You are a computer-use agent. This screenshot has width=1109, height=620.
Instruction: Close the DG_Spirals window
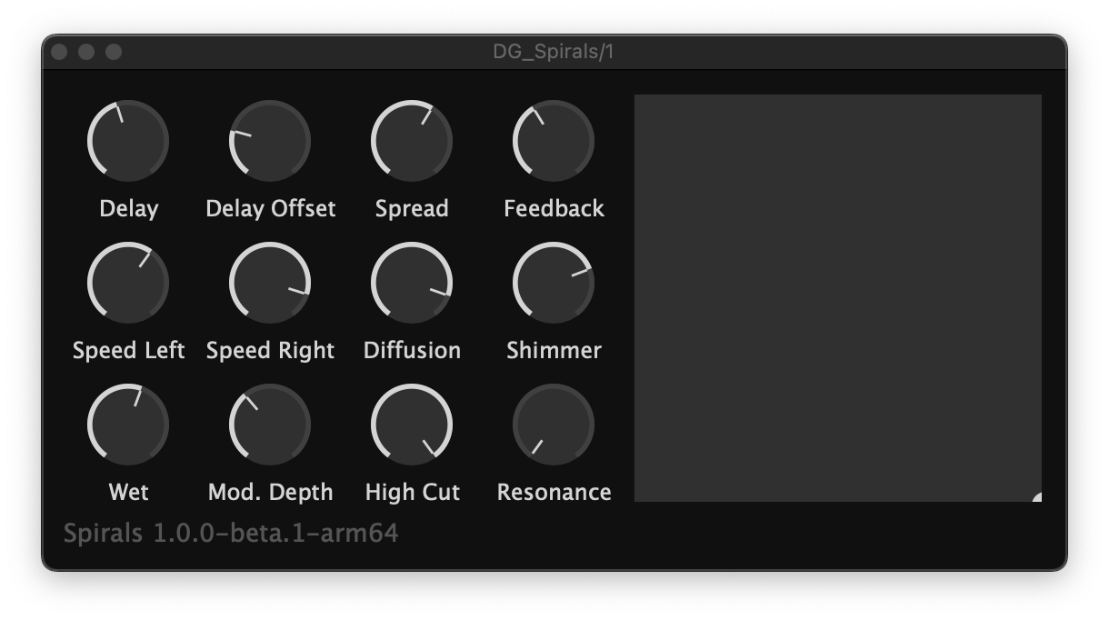tap(59, 52)
